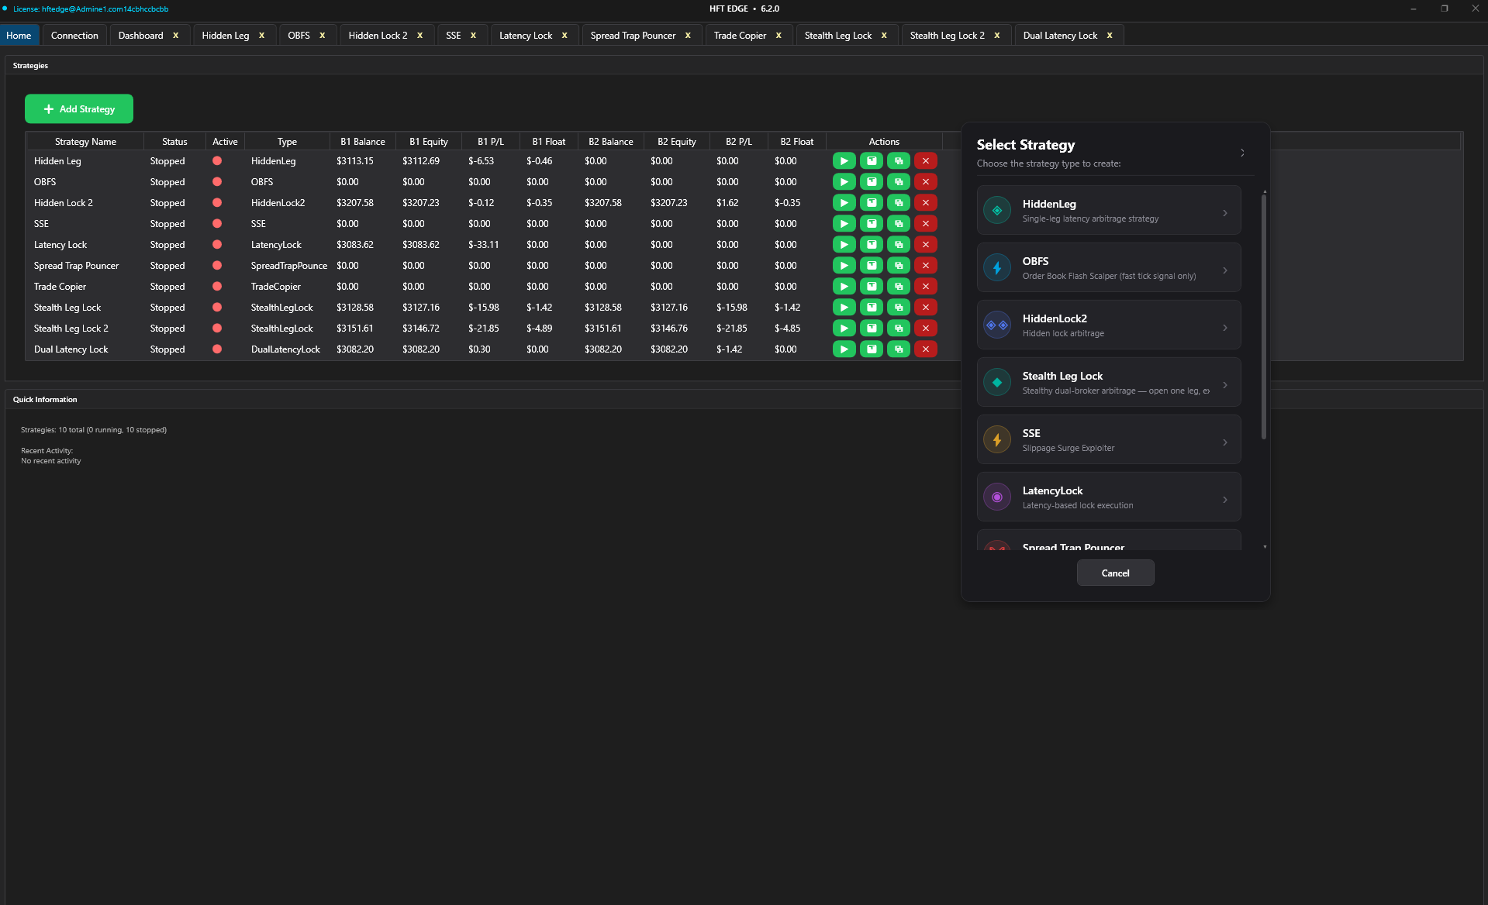Close the Dual Latency Lock tab
Image resolution: width=1488 pixels, height=905 pixels.
[1110, 36]
